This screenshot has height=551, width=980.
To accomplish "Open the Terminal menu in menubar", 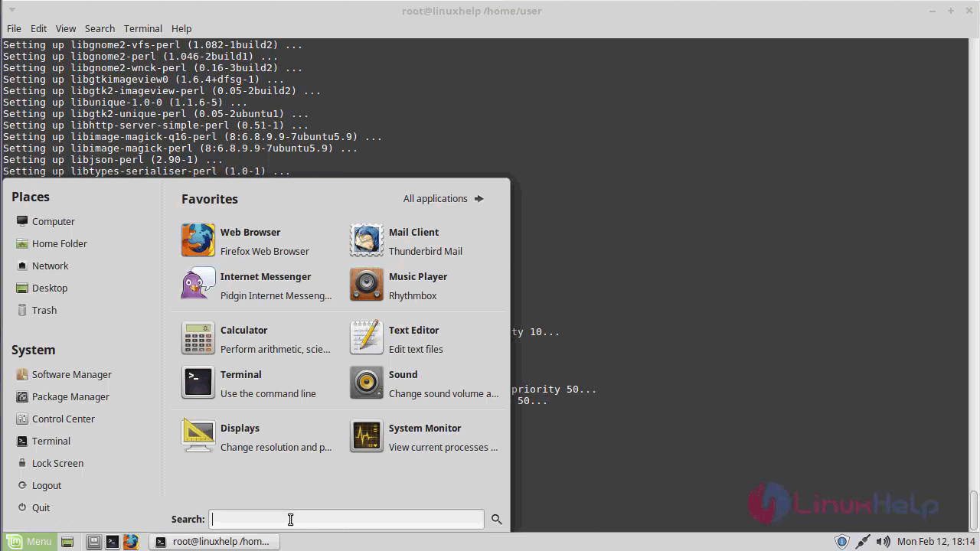I will pos(143,28).
